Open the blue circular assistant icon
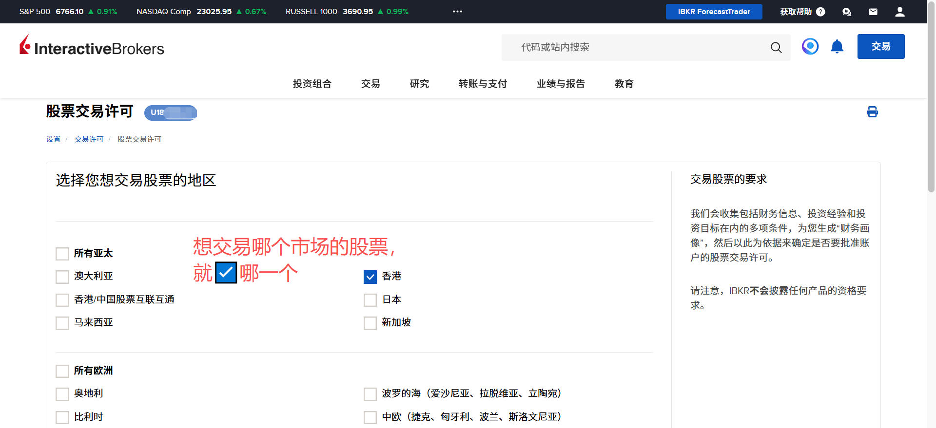 tap(810, 47)
